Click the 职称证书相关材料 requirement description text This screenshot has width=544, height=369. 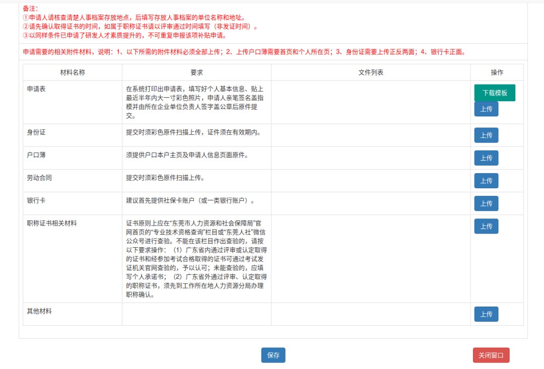(x=196, y=259)
